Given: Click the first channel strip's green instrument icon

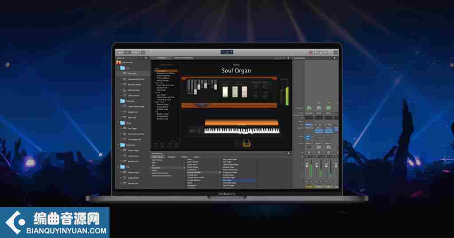Looking at the screenshot, I should tap(309, 108).
